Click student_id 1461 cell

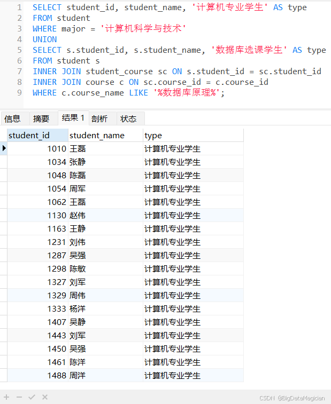tap(37, 362)
